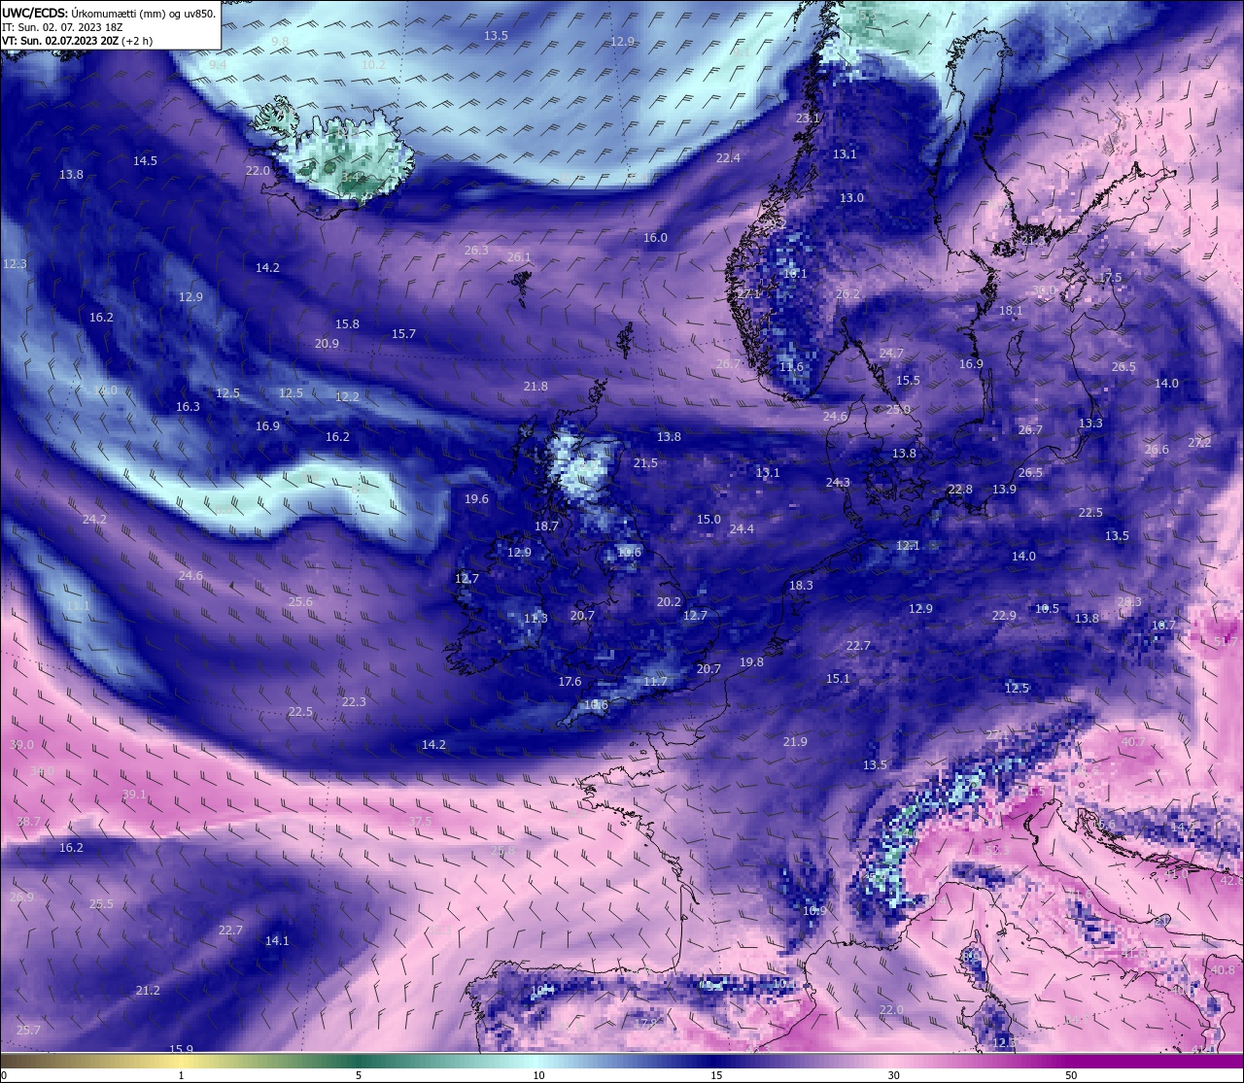Image resolution: width=1244 pixels, height=1083 pixels.
Task: Click the 24.3 value label
Action: (x=838, y=483)
